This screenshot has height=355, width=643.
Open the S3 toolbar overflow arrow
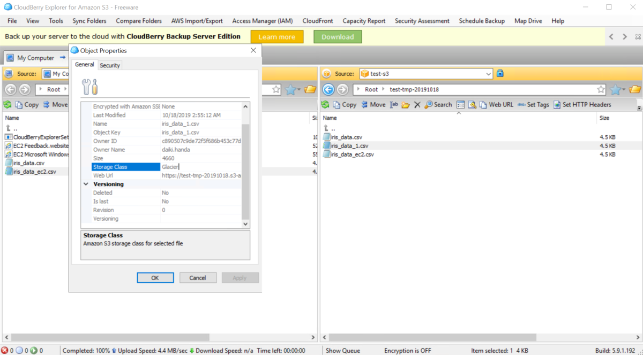(639, 107)
